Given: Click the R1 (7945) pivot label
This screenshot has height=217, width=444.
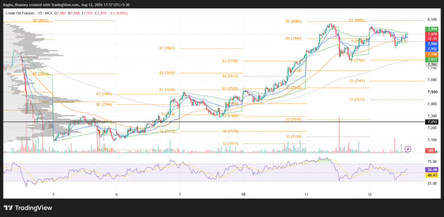Looking at the screenshot, I should [x=294, y=38].
